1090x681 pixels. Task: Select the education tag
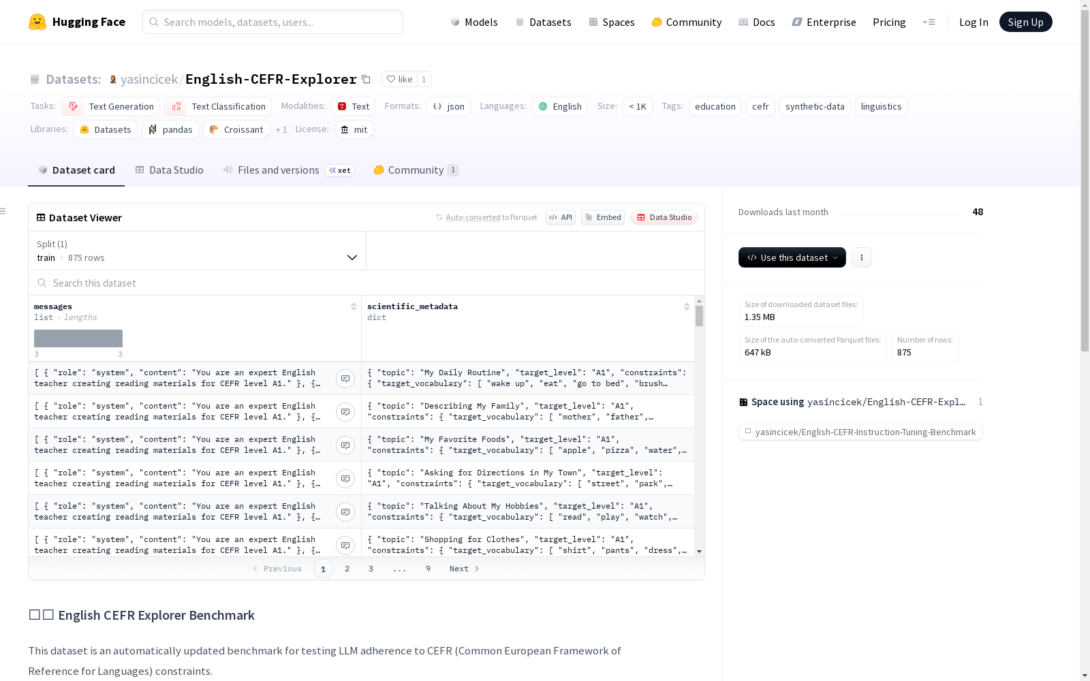(715, 106)
